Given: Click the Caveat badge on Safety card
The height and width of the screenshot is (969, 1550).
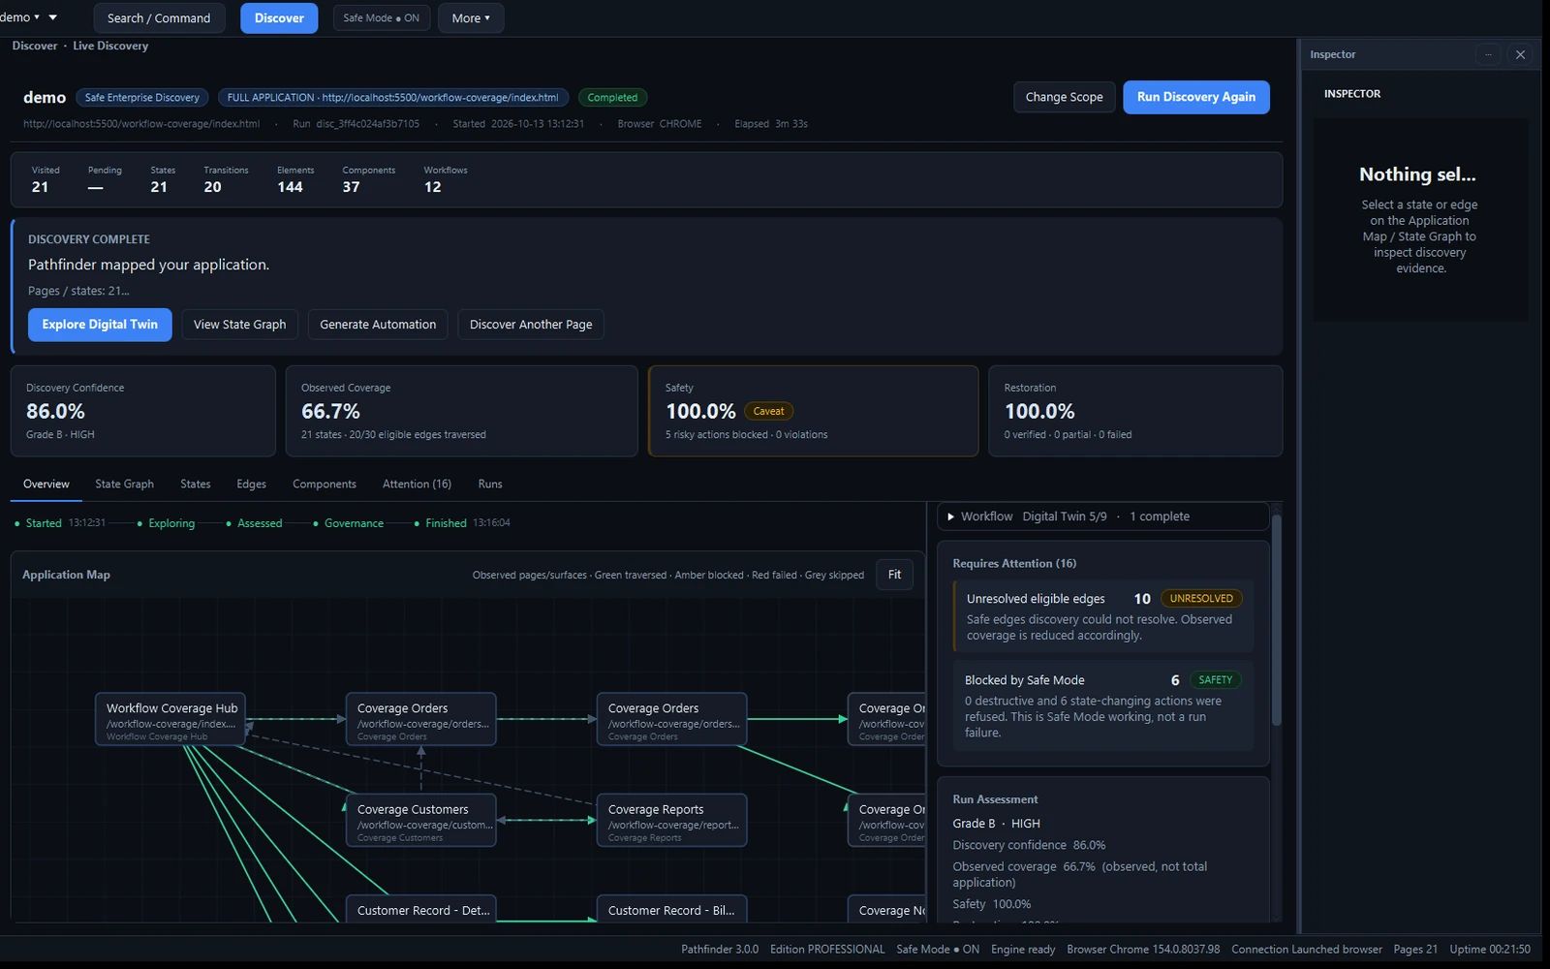Looking at the screenshot, I should coord(768,412).
